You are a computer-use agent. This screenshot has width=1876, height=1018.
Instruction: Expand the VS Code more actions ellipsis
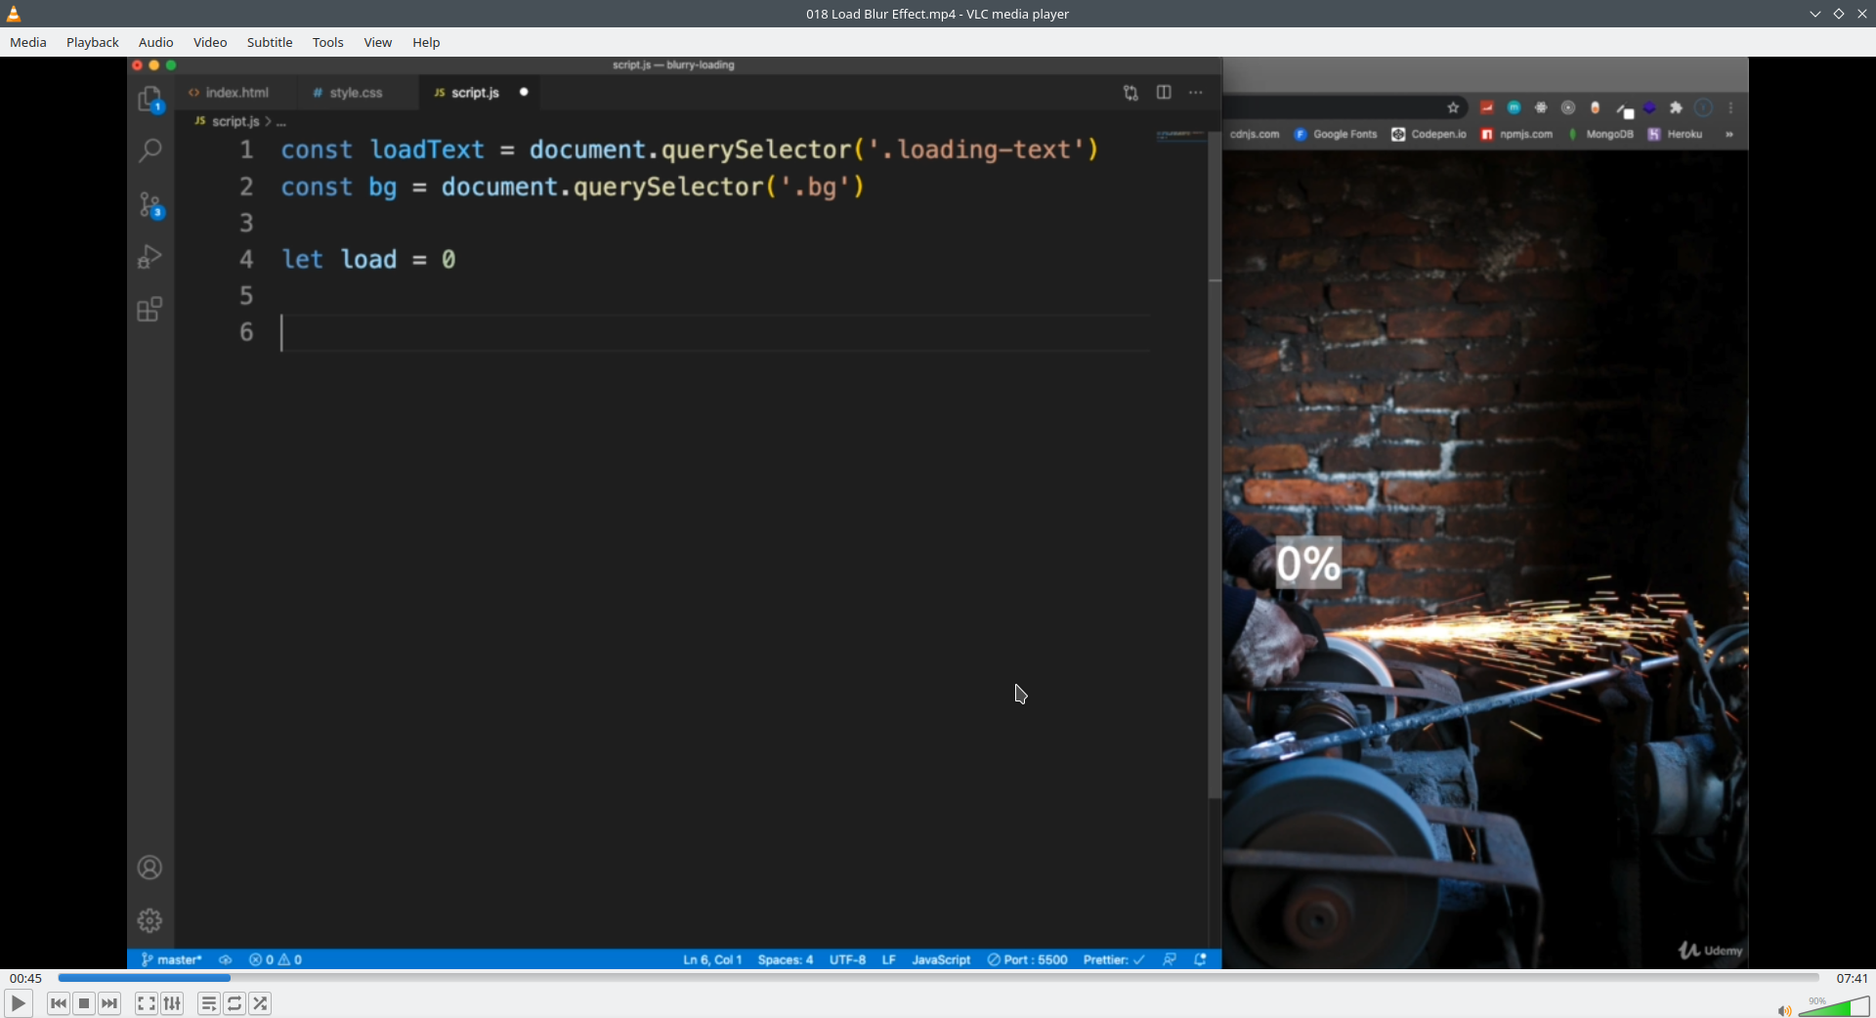coord(1196,93)
